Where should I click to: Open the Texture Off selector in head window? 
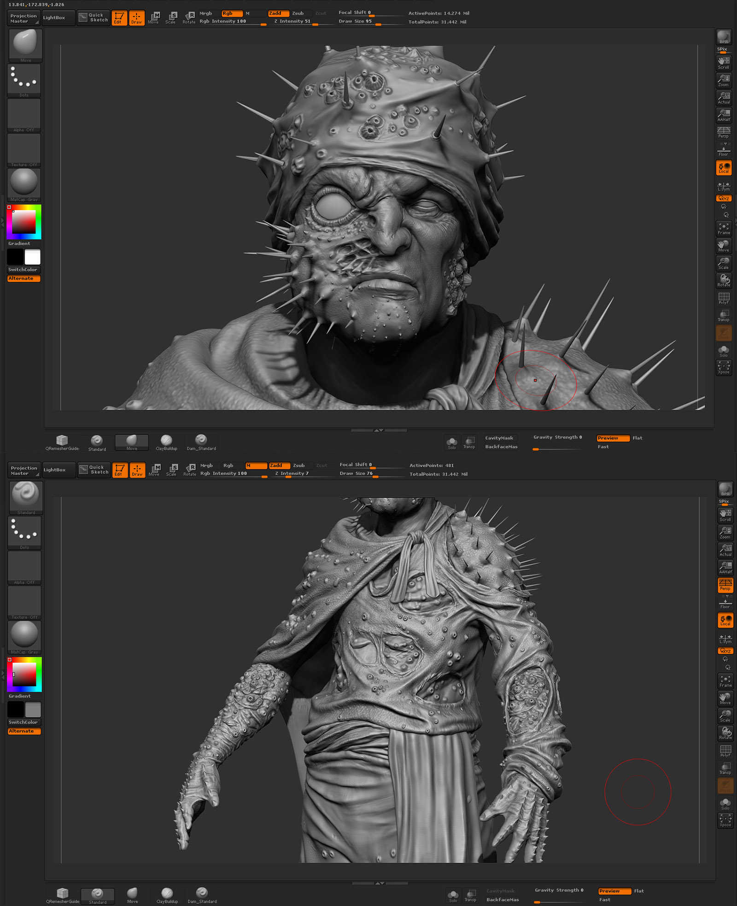pos(24,150)
